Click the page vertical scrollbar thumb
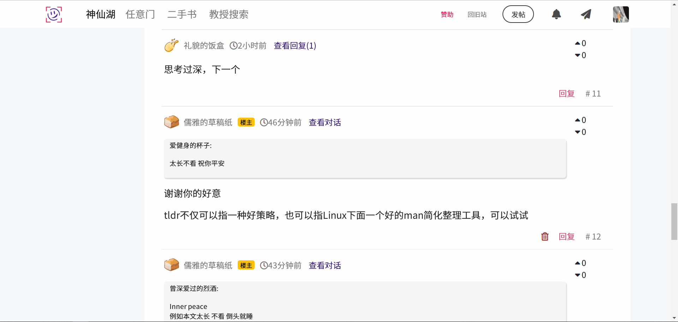 pyautogui.click(x=674, y=221)
